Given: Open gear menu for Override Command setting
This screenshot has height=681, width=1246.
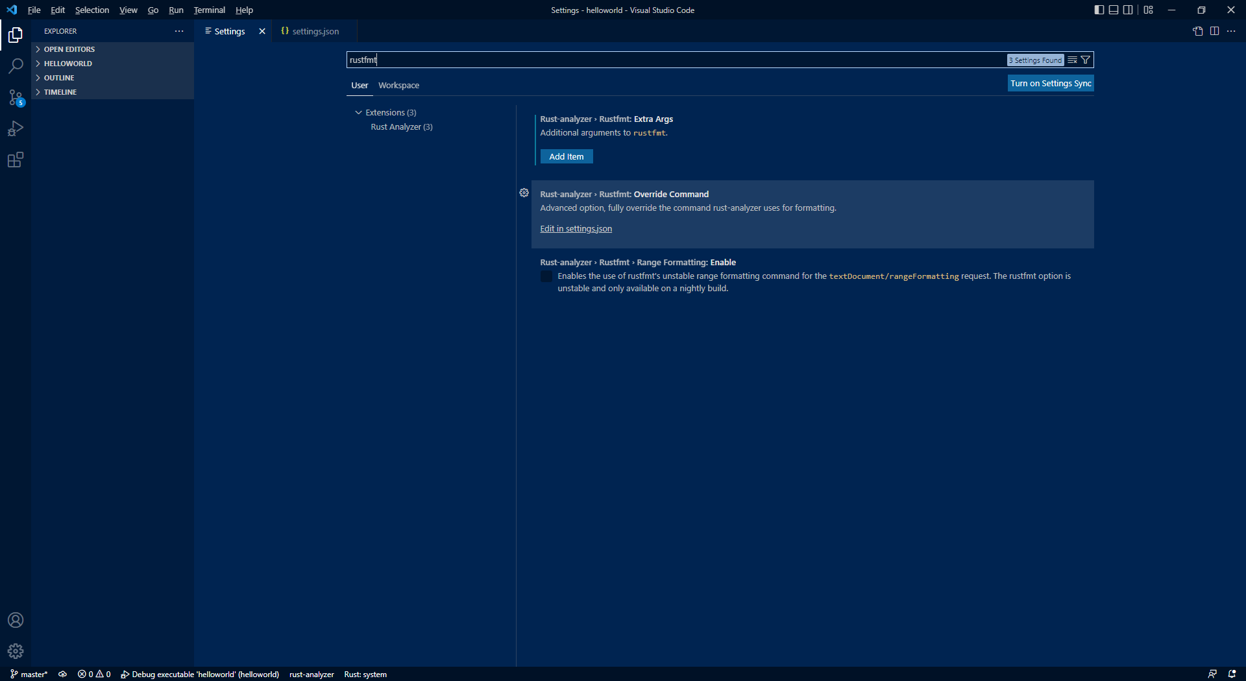Looking at the screenshot, I should click(524, 193).
